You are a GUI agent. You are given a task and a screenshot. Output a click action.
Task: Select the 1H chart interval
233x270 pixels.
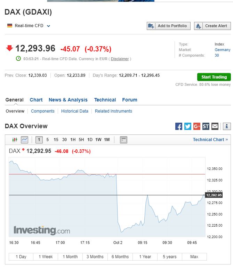point(73,140)
